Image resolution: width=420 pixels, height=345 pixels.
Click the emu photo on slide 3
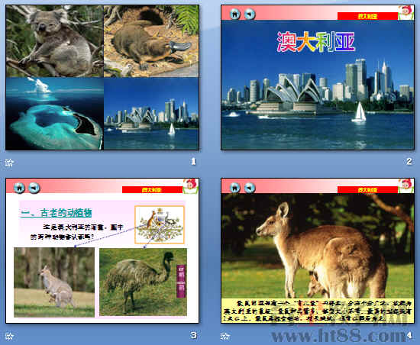click(143, 282)
